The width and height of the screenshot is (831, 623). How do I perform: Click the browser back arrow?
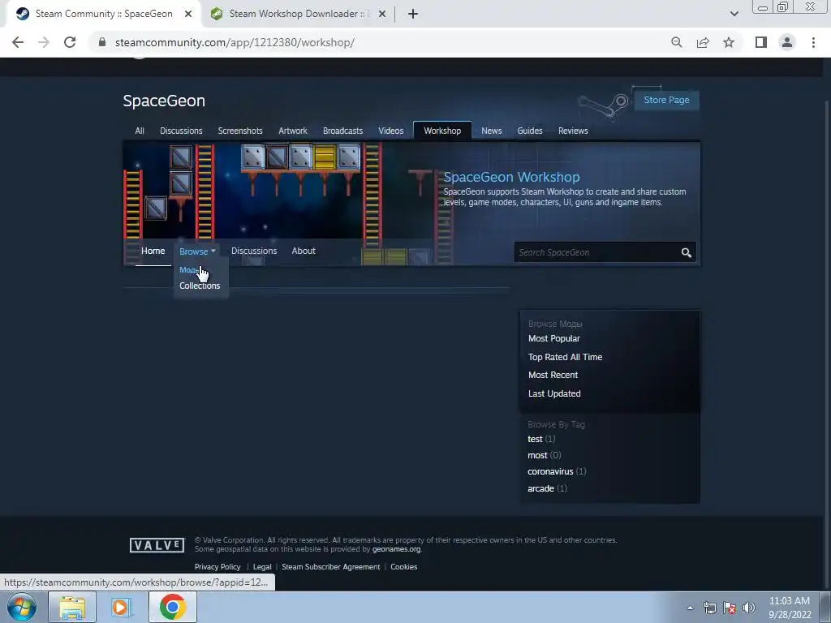point(18,42)
